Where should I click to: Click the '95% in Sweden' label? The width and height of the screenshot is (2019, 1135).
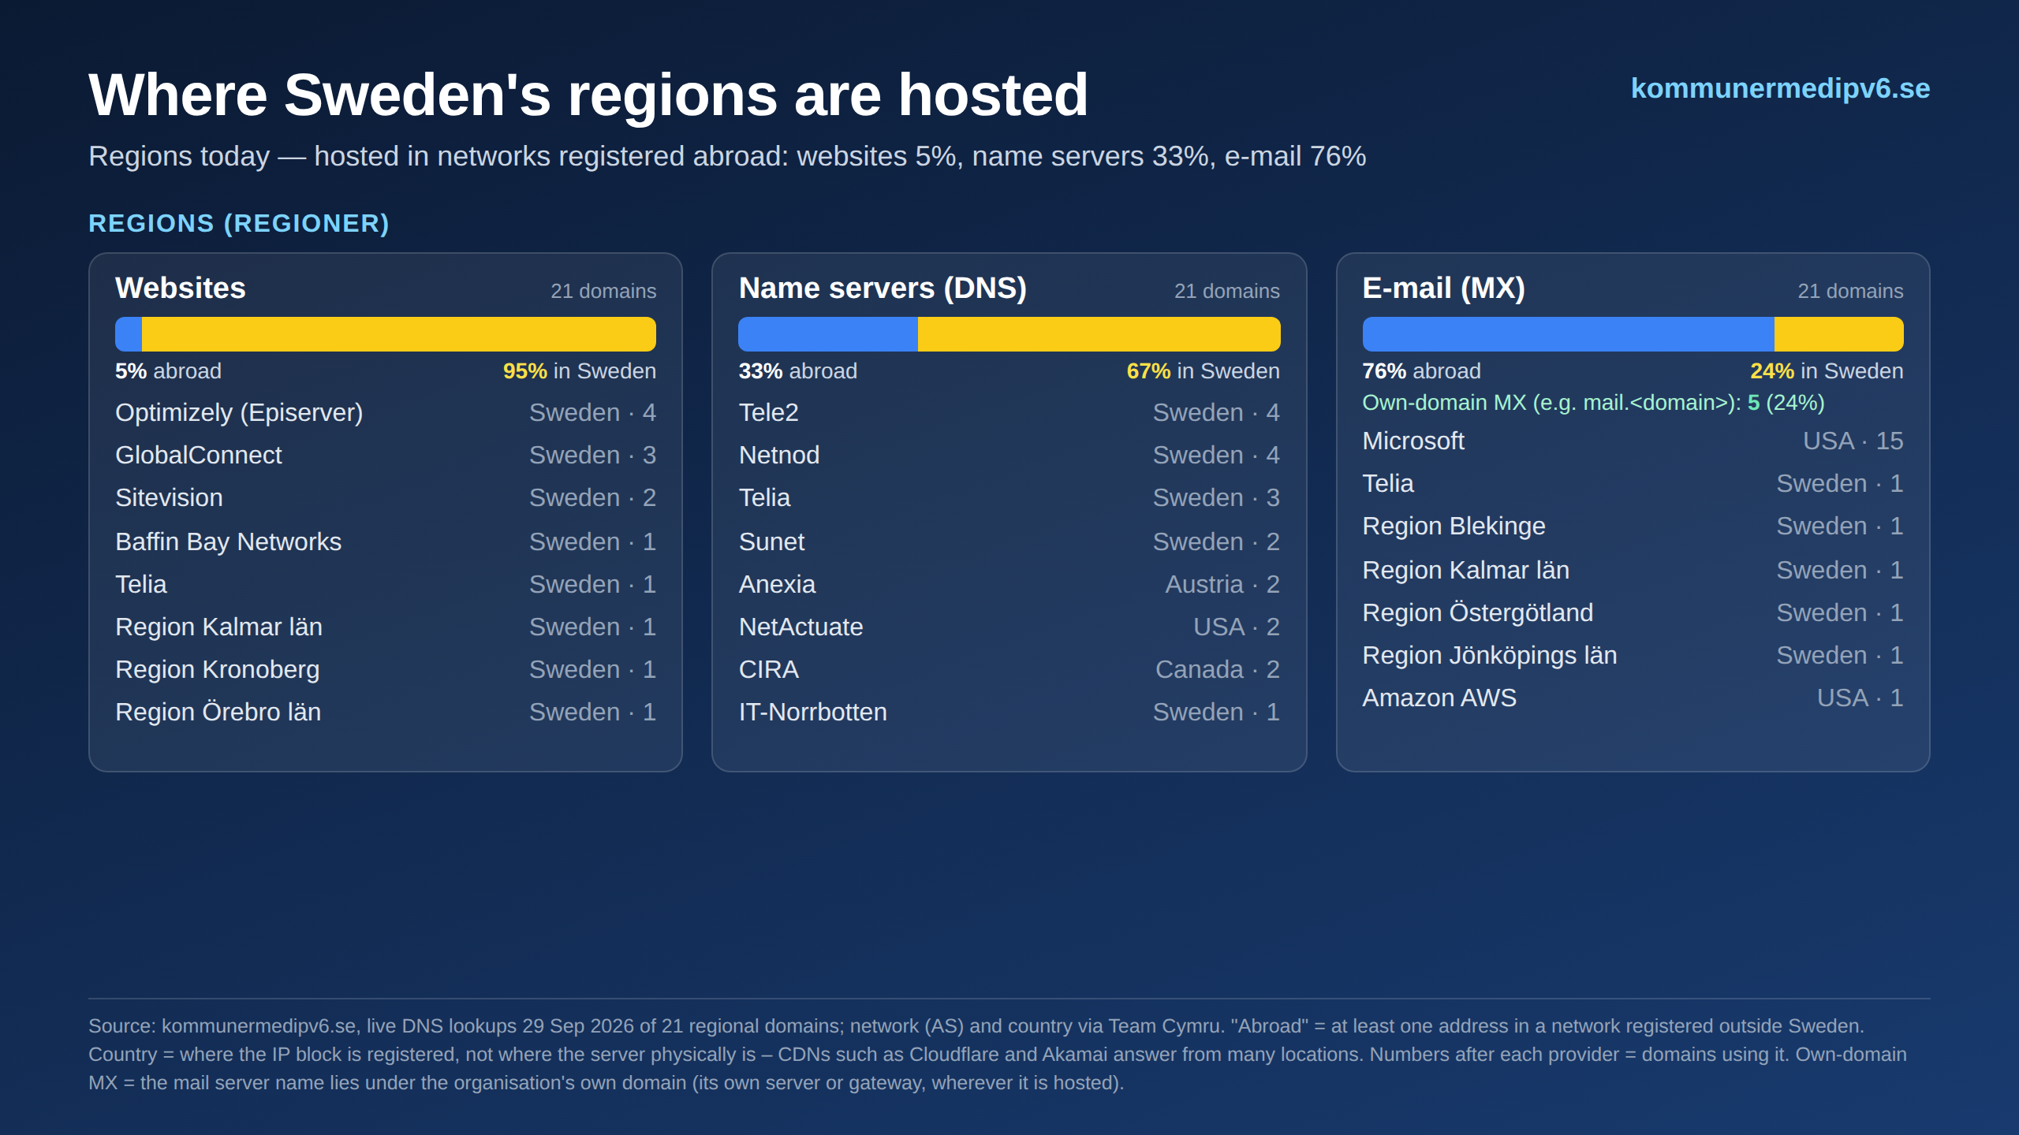(x=580, y=371)
